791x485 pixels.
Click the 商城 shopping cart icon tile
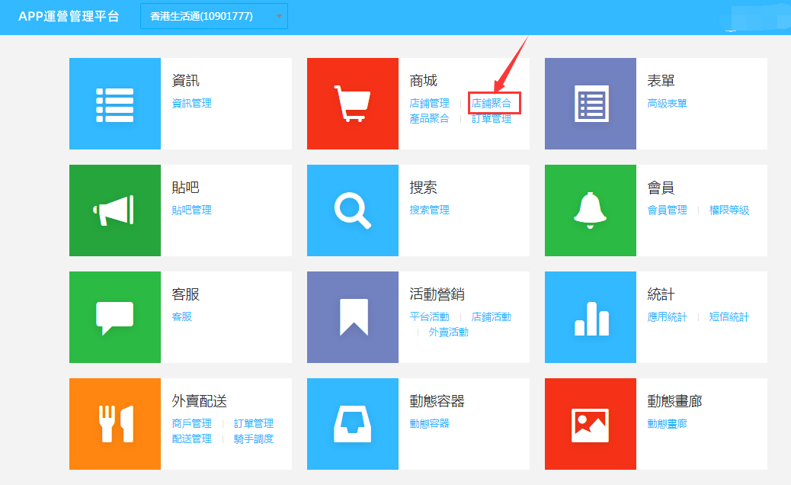[x=353, y=104]
